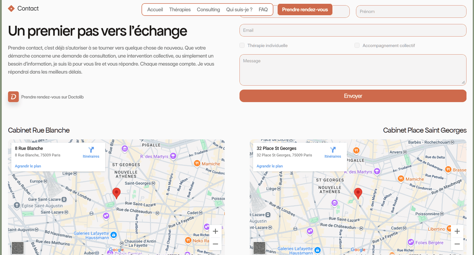
Task: Click Agrandir le plan for 32 Place St Georges
Action: 270,166
